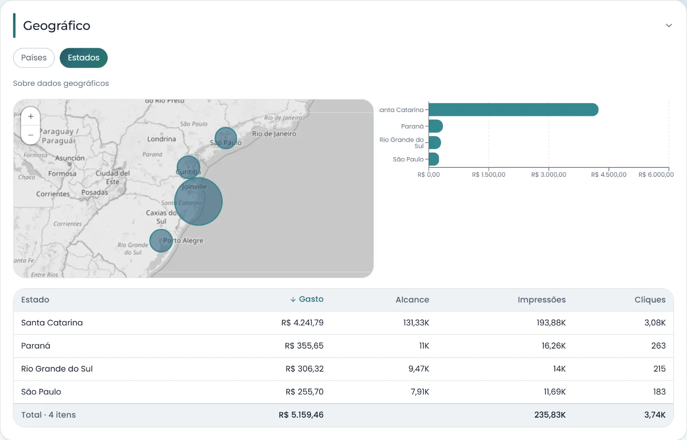This screenshot has height=440, width=687.
Task: Click the Curitiba map bubble
Action: coord(188,167)
